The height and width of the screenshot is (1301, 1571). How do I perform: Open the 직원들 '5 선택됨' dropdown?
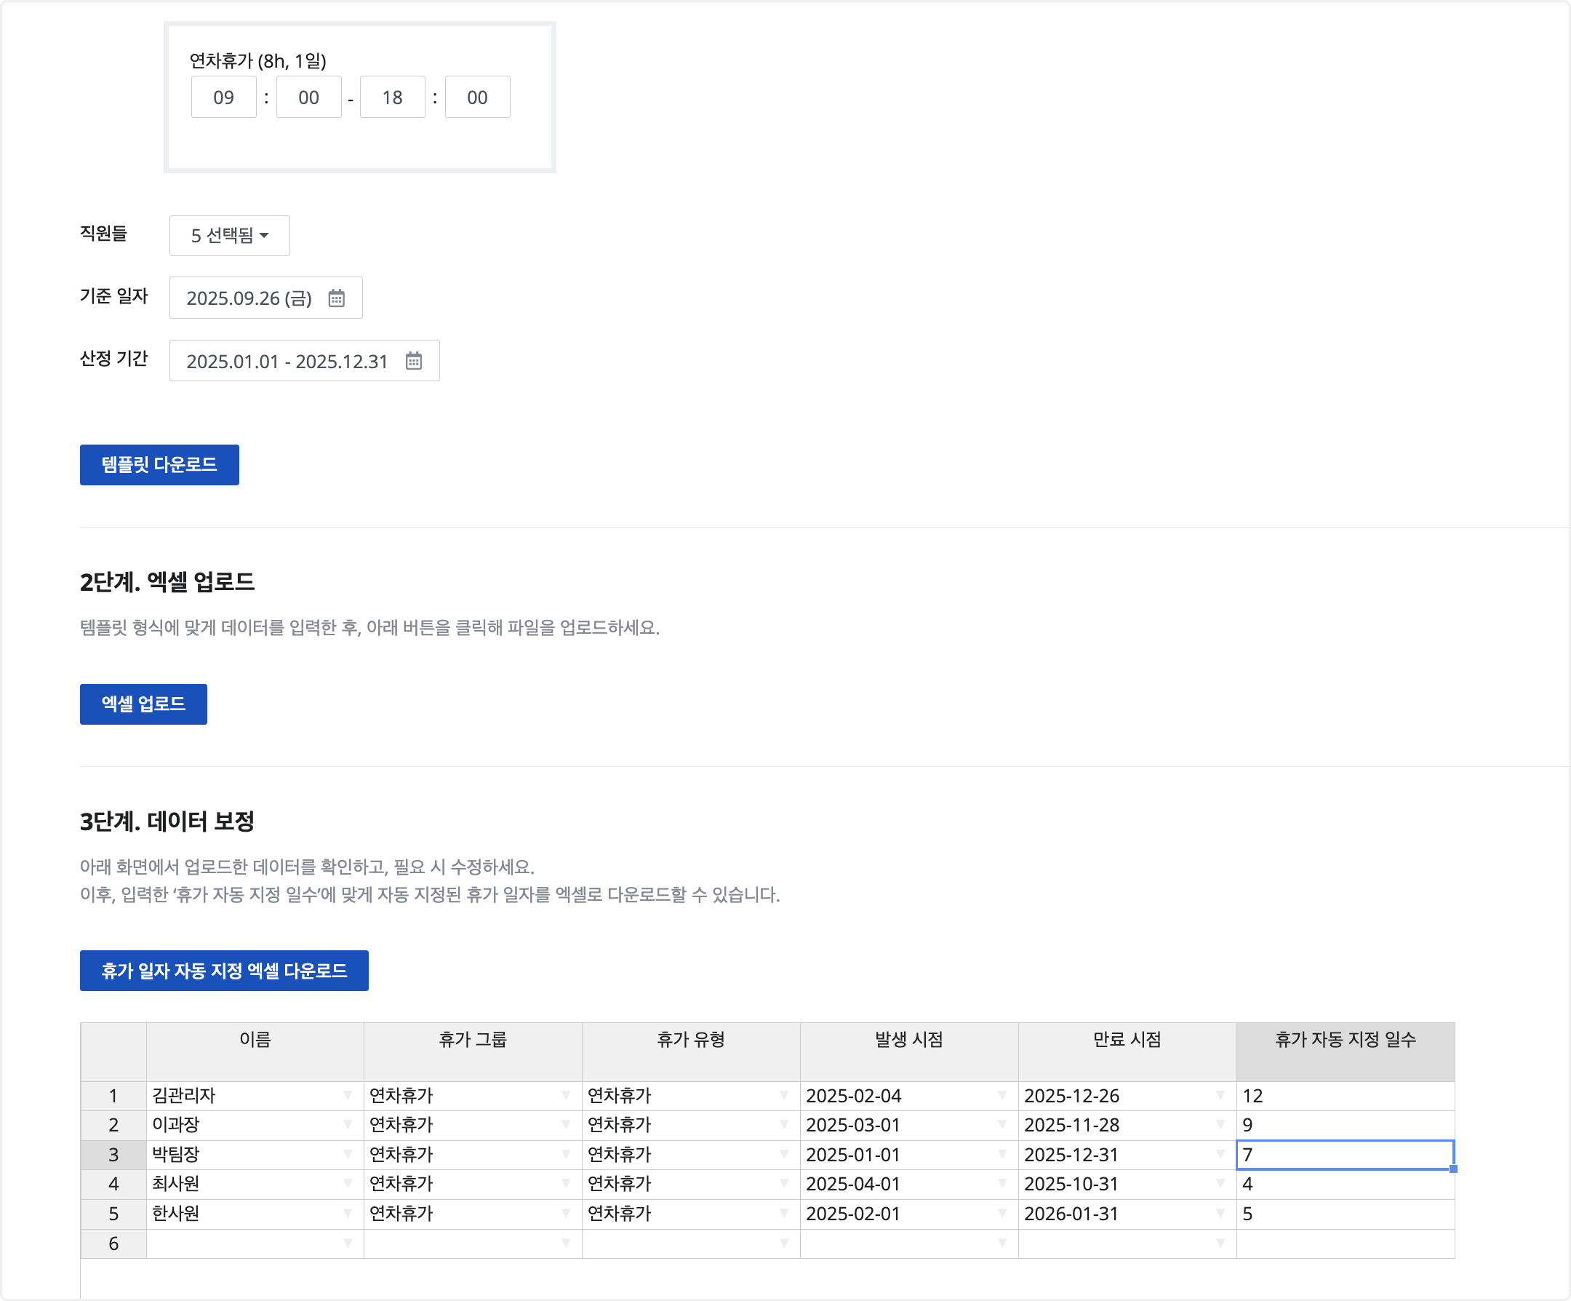230,236
